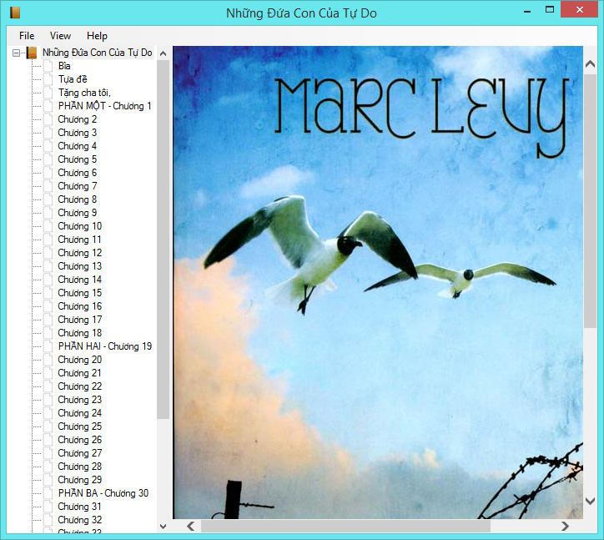Click the page icon beside Chương 3
The image size is (604, 540).
tap(48, 133)
